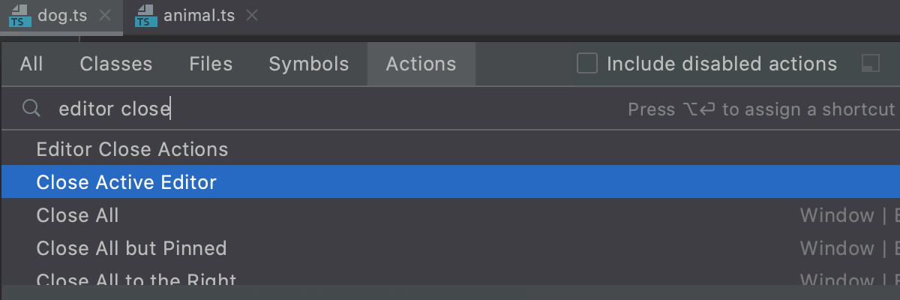
Task: Close the dog.ts editor tab
Action: click(105, 16)
